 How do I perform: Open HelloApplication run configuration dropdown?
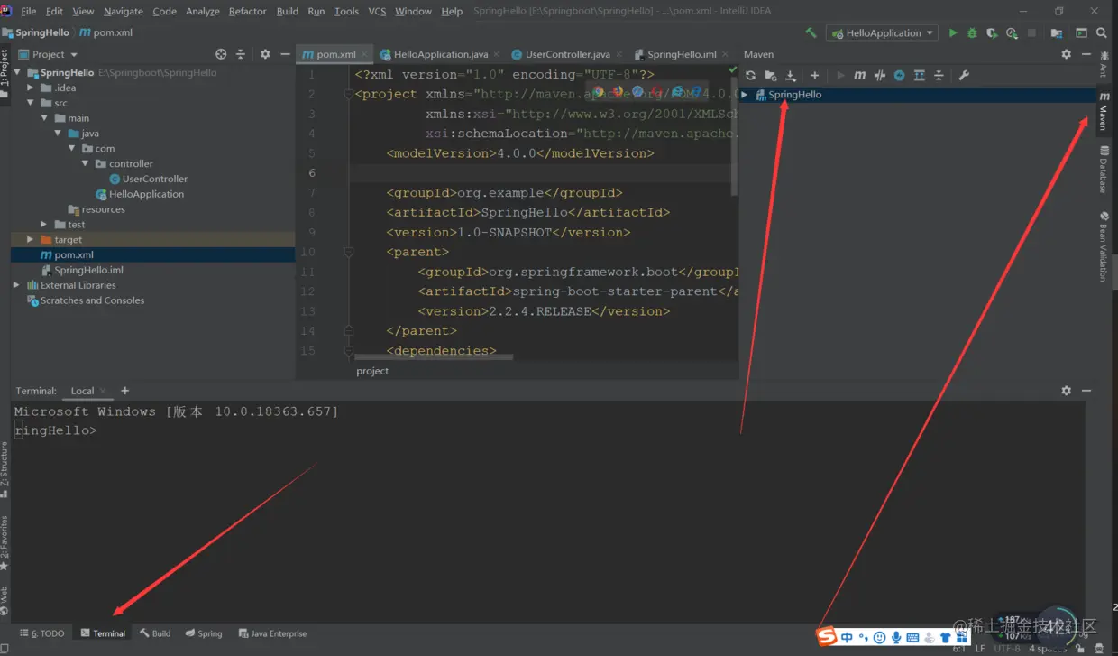[883, 32]
